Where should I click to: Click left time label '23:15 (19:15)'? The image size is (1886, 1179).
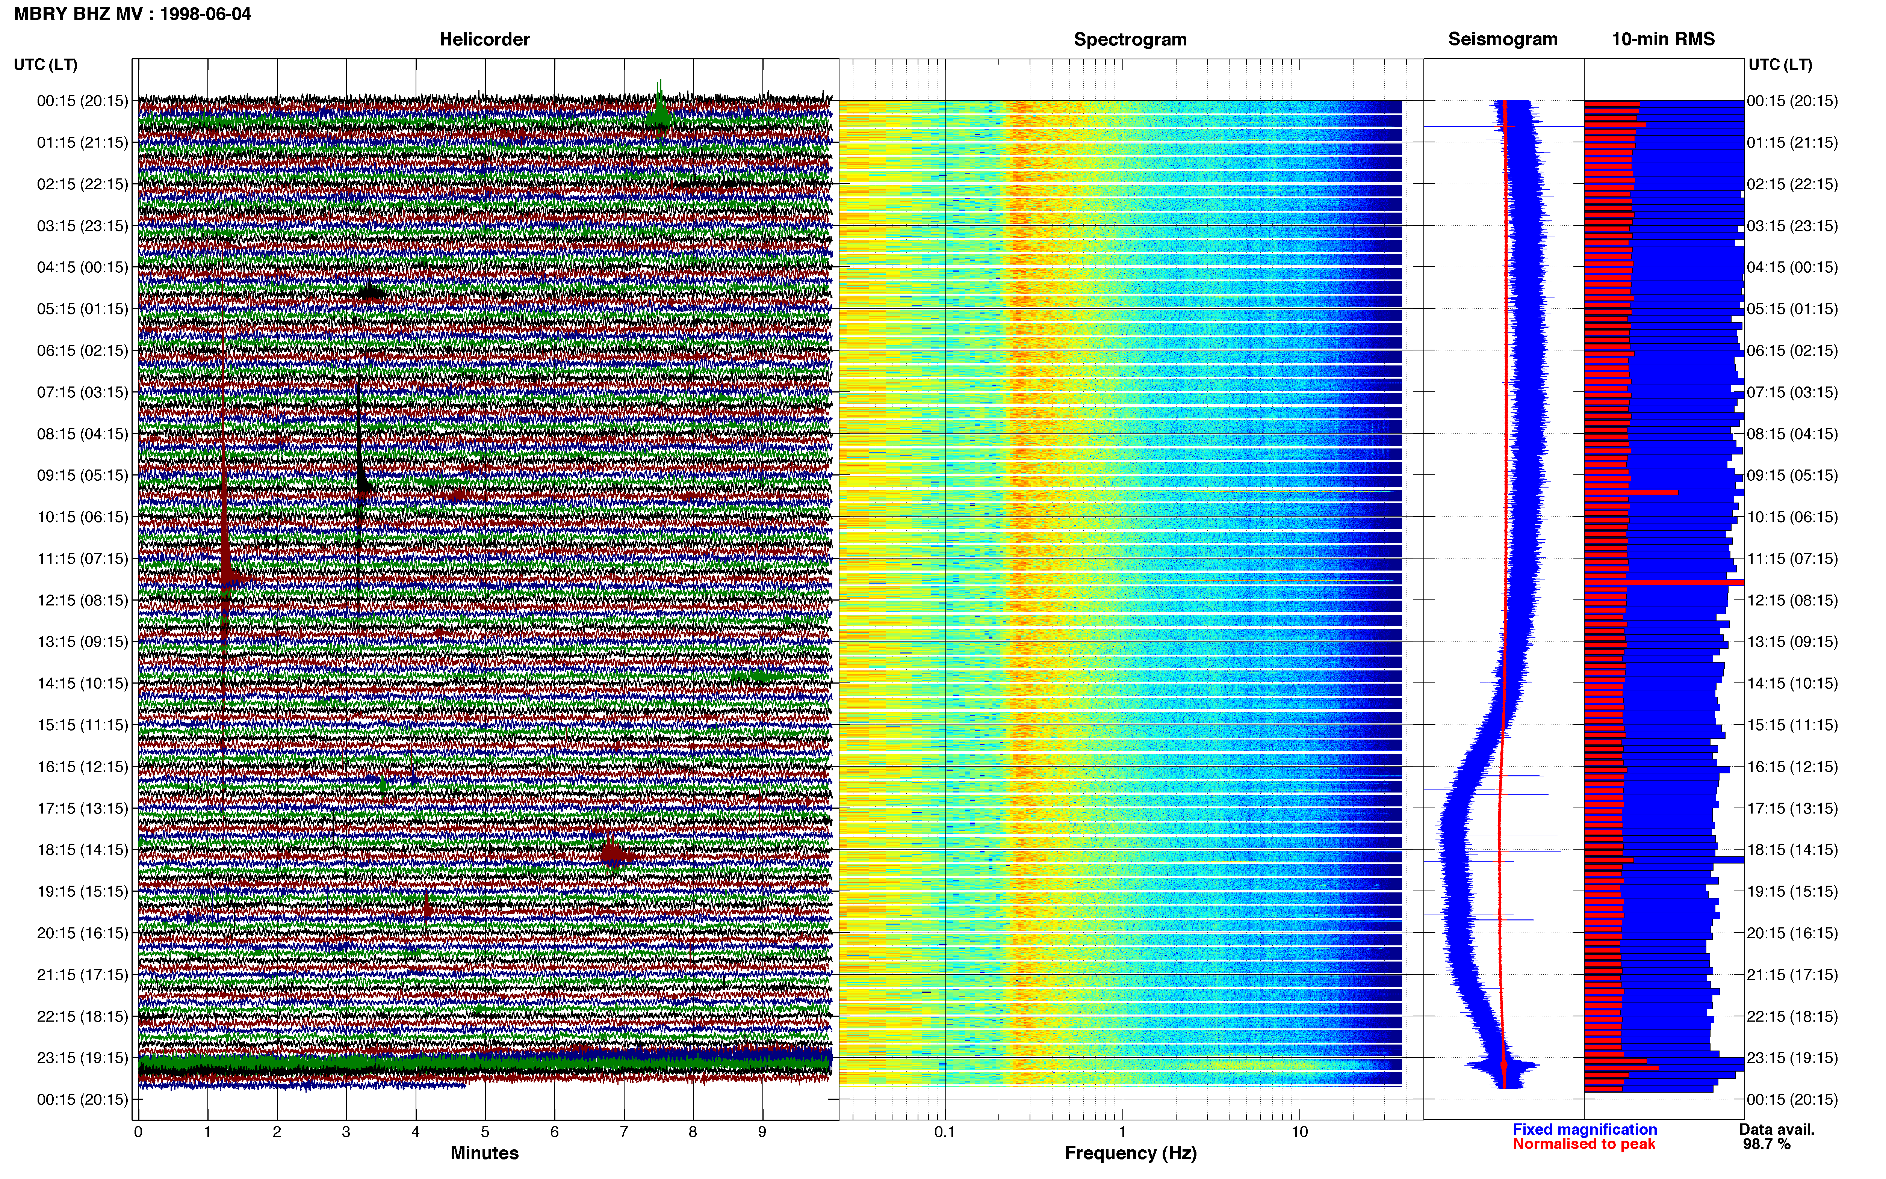[x=82, y=1058]
